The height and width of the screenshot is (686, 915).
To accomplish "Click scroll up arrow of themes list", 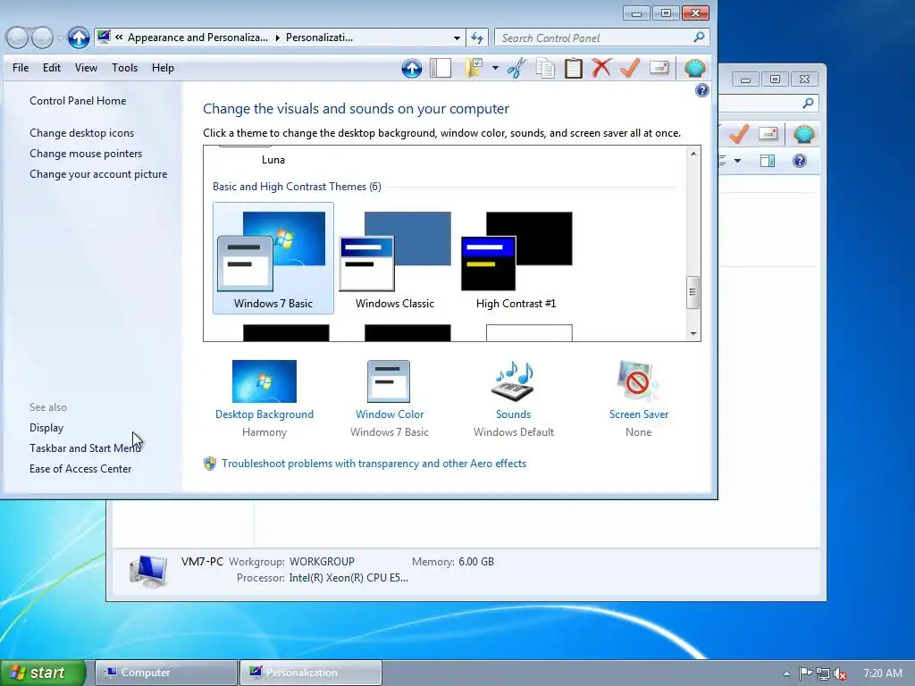I will click(x=693, y=154).
